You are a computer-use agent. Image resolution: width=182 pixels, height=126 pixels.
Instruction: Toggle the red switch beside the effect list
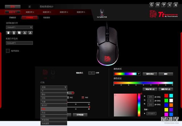pos(73,93)
